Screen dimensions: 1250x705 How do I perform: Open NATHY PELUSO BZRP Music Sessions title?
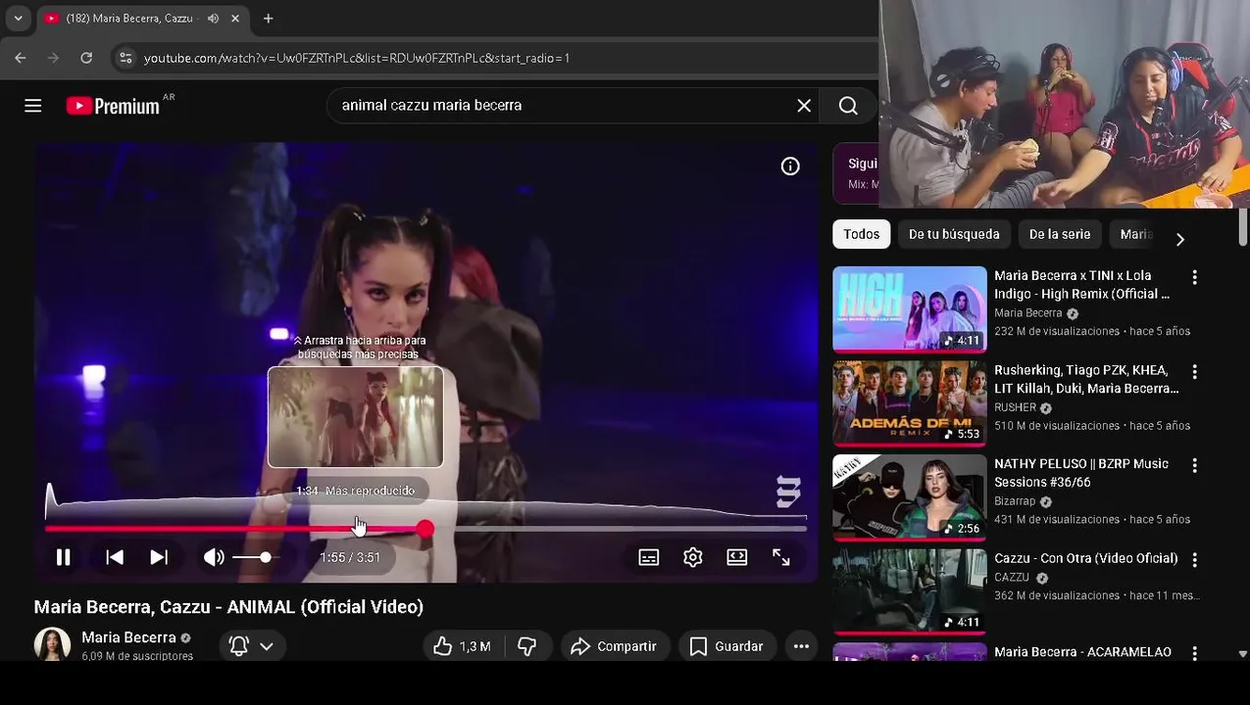click(1081, 473)
